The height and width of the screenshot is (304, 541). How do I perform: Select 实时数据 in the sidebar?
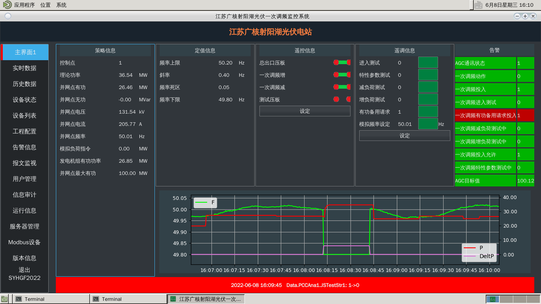pyautogui.click(x=25, y=68)
